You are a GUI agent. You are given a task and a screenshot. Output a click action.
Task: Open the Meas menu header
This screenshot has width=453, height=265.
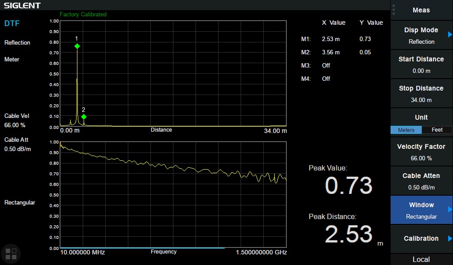(421, 10)
